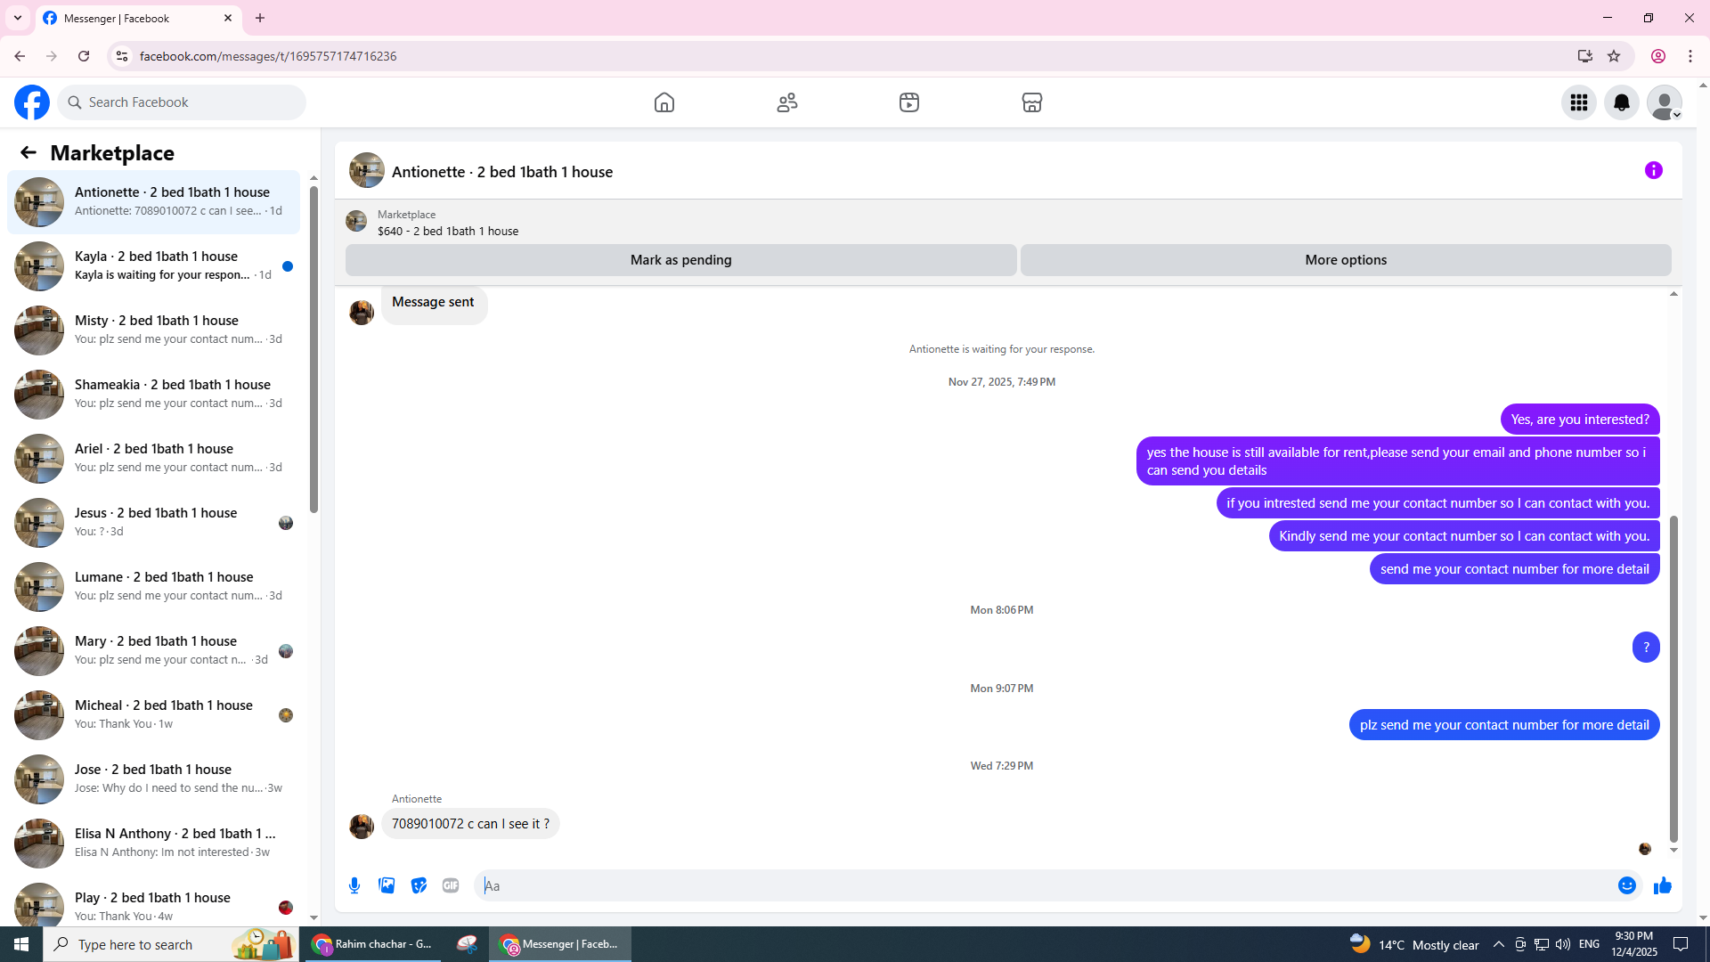Open the Facebook menu grid icon

coord(1578,102)
